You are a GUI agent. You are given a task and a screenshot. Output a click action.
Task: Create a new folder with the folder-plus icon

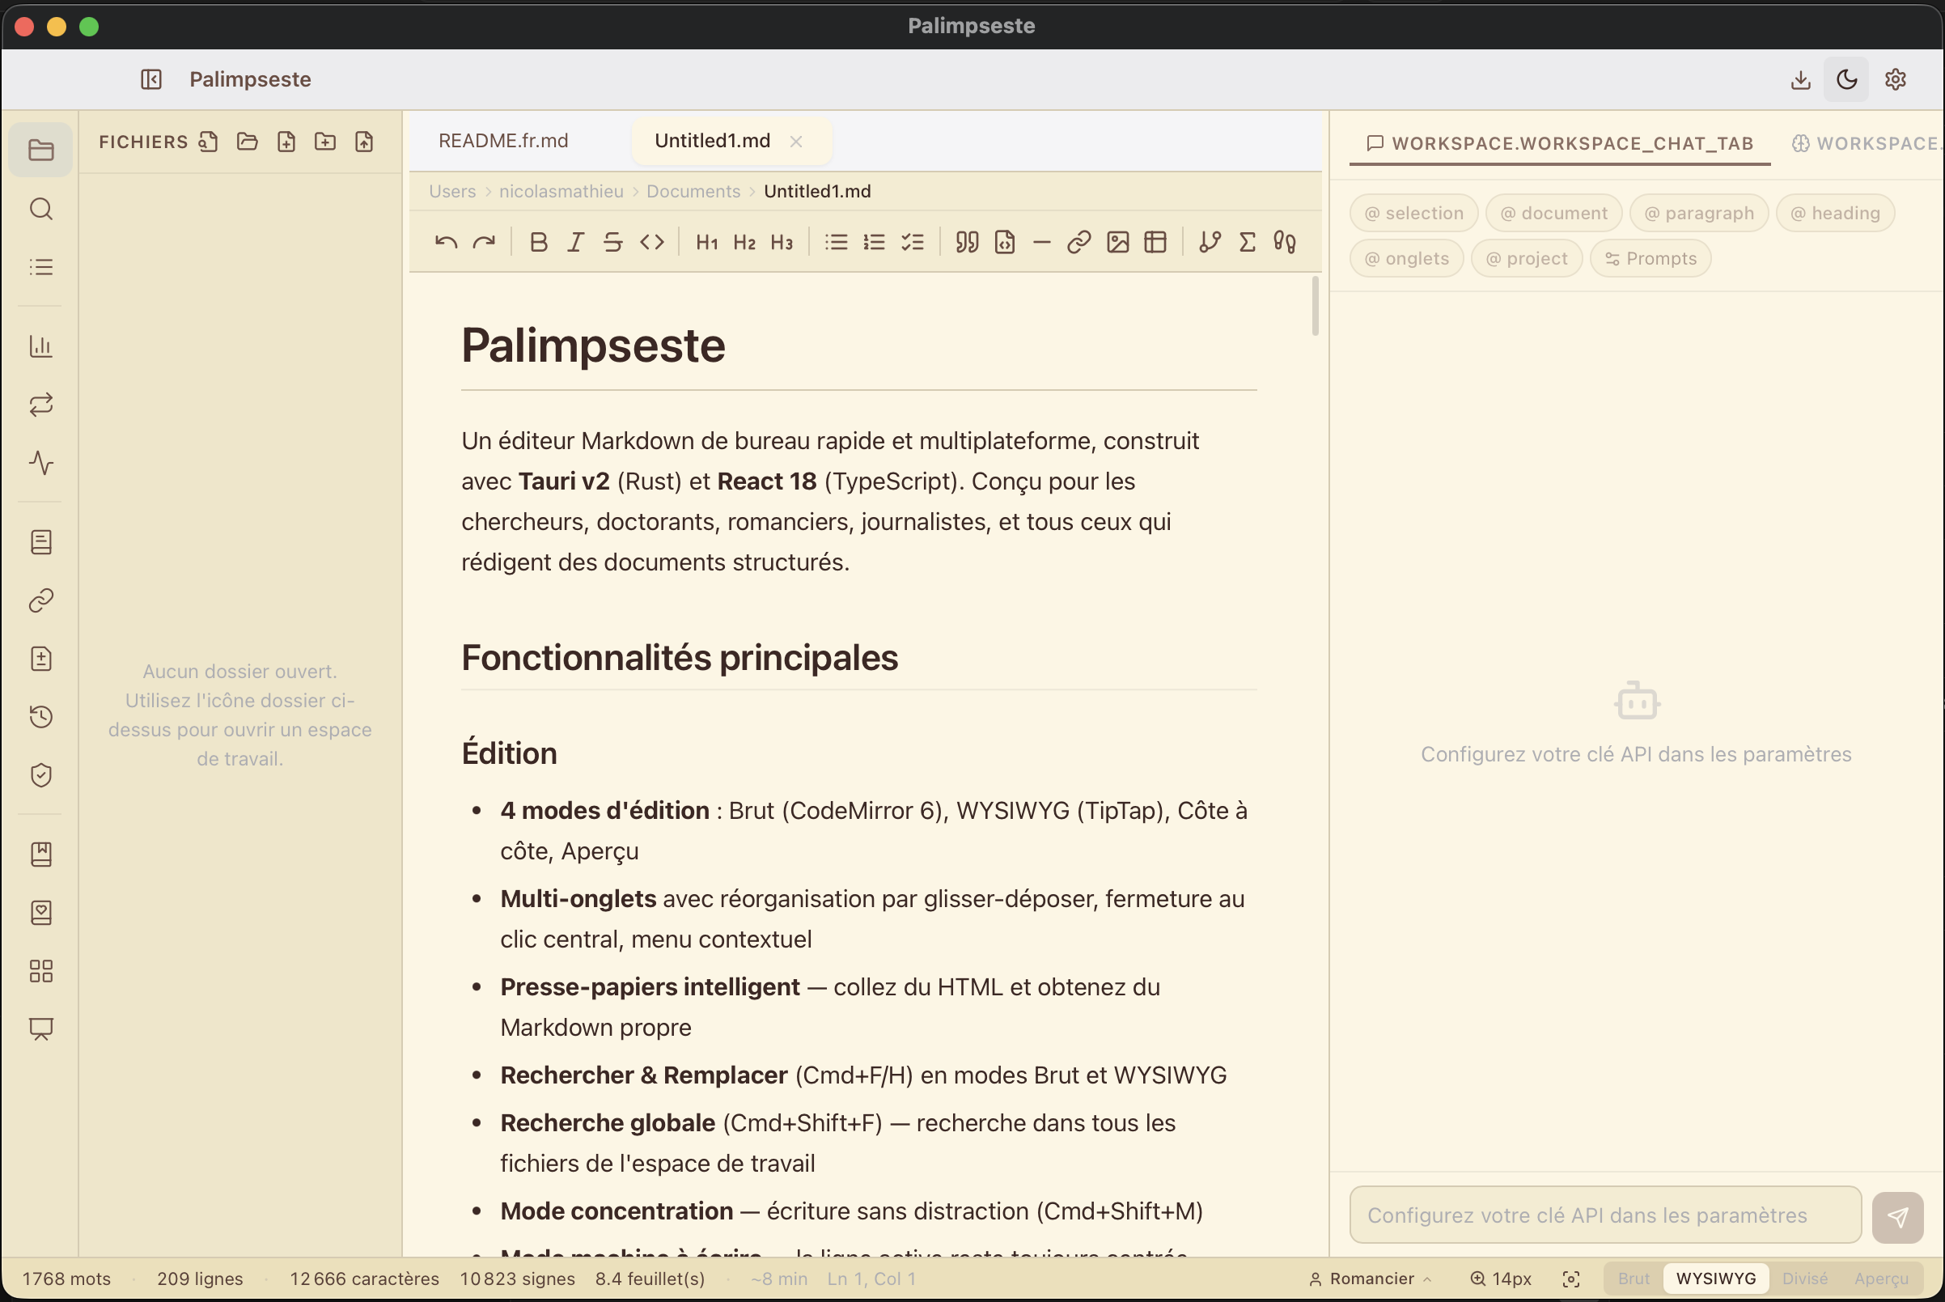point(325,142)
